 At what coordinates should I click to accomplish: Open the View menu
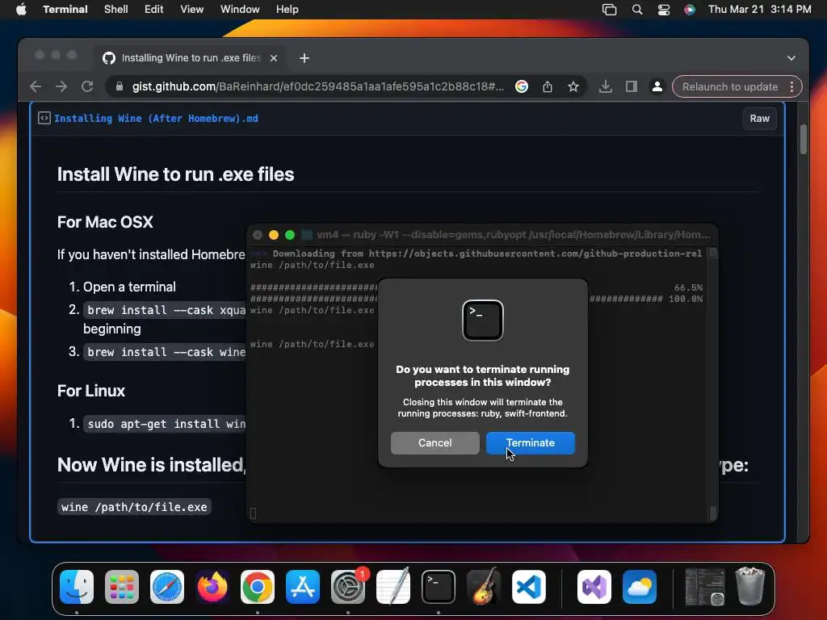click(x=192, y=10)
